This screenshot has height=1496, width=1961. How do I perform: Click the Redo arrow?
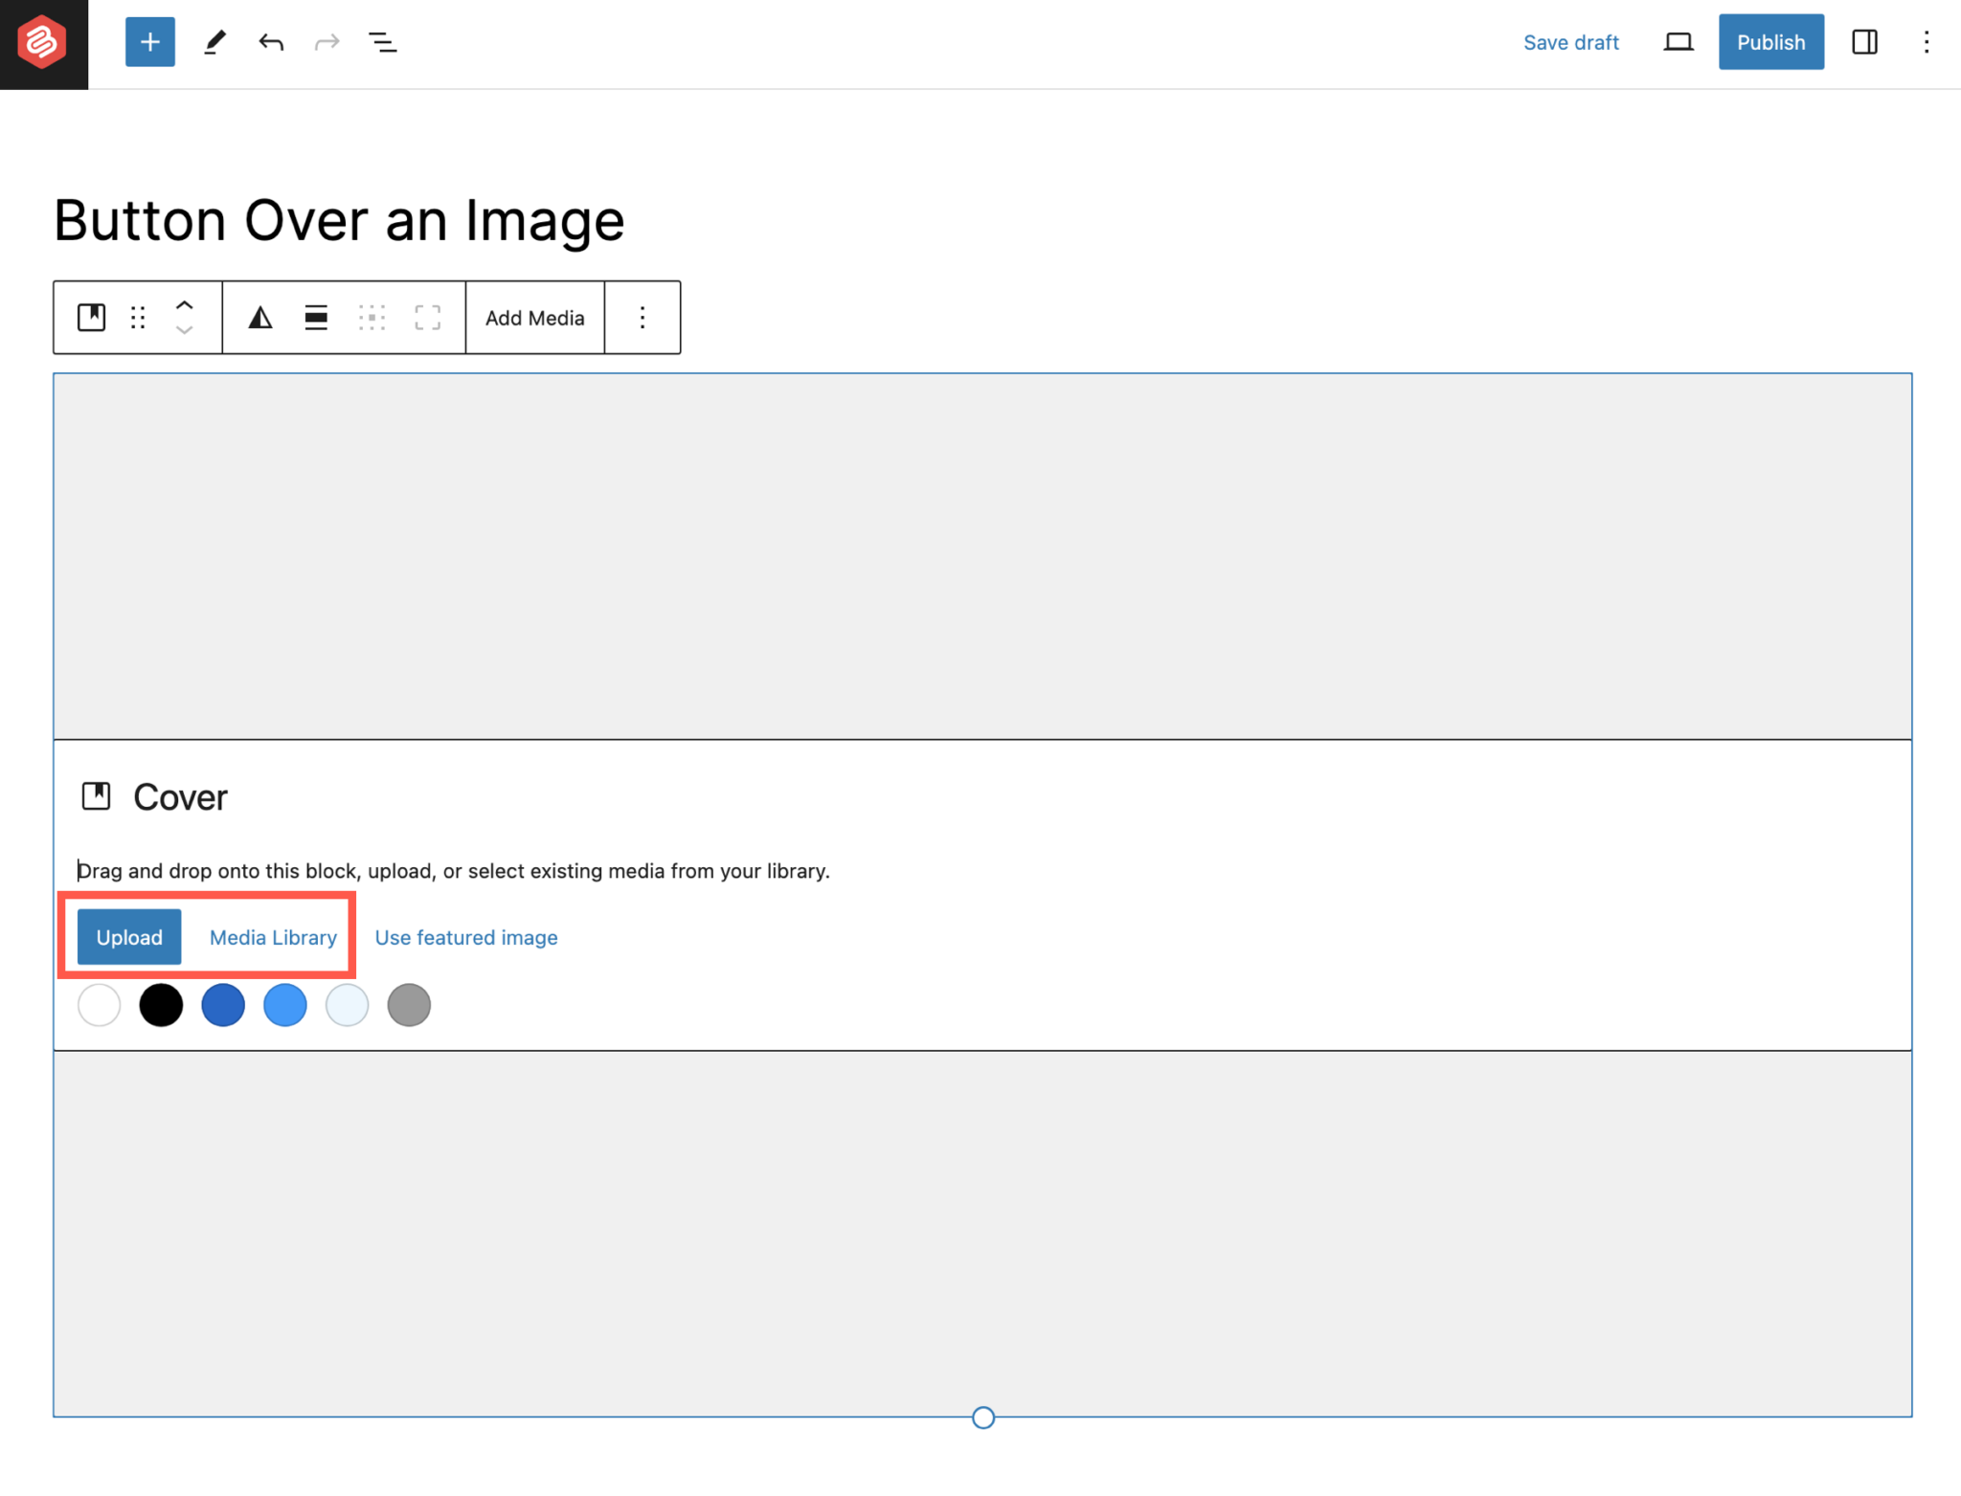click(x=327, y=42)
